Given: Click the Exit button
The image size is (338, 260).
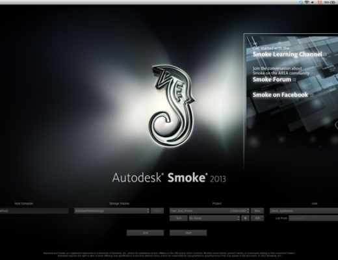Looking at the screenshot, I should point(145,233).
